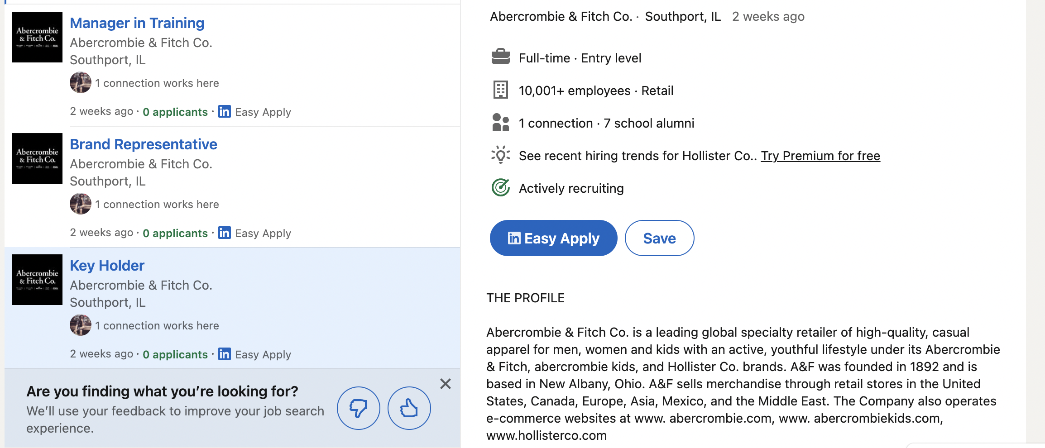Click the Abercrombie logo beside Manager in Training
This screenshot has height=448, width=1045.
click(x=37, y=37)
